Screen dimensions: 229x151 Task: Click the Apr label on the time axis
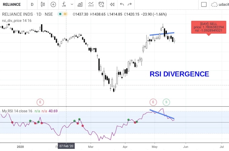pos(125,147)
